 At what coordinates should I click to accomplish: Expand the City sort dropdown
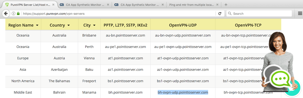click(x=94, y=25)
